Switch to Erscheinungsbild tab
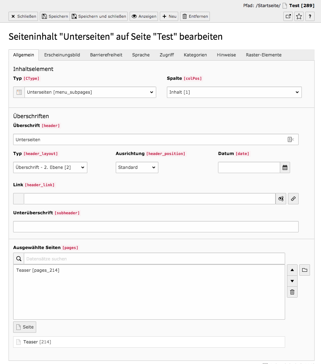This screenshot has width=321, height=364. click(x=62, y=55)
